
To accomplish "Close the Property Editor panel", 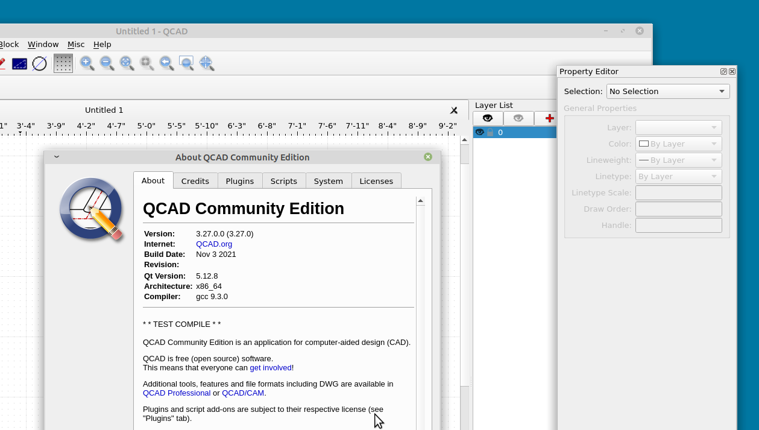I will [732, 71].
